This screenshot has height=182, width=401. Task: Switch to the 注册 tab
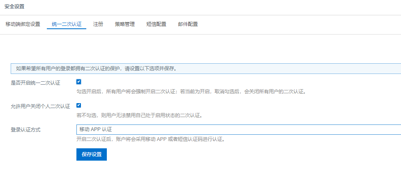click(x=98, y=24)
